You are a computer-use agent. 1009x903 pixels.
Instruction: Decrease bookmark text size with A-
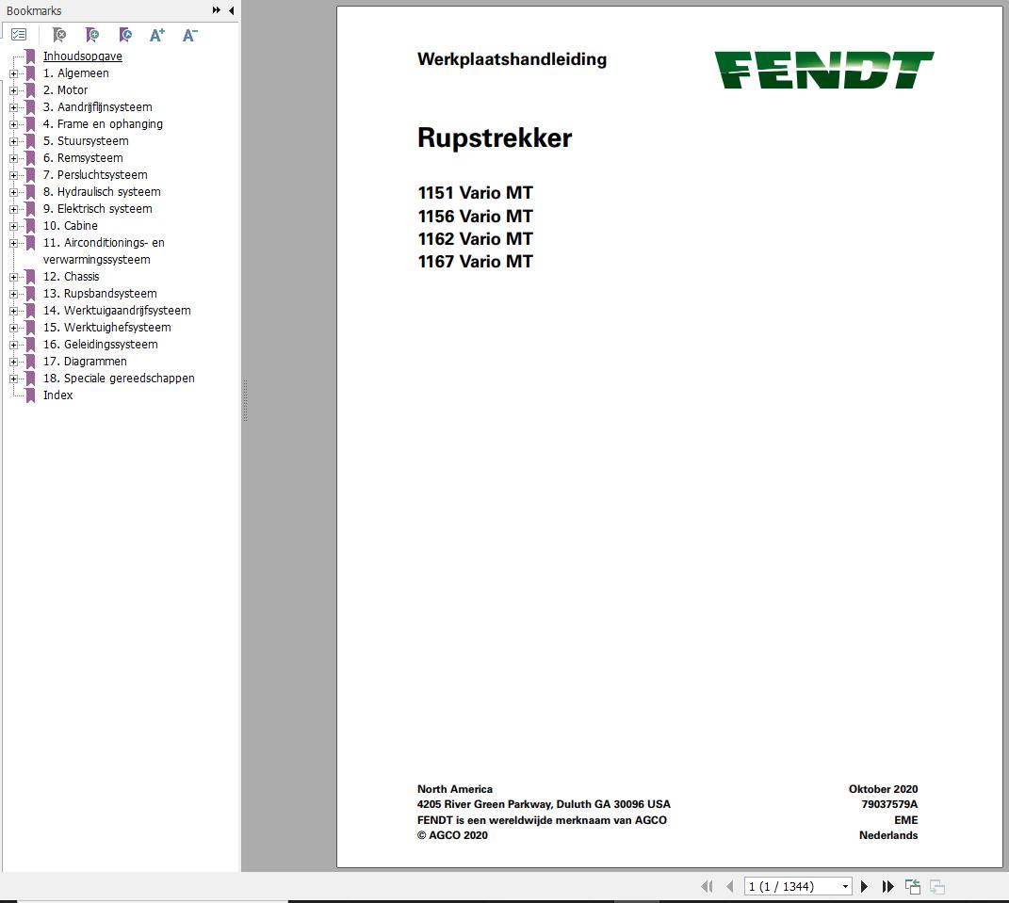point(189,35)
